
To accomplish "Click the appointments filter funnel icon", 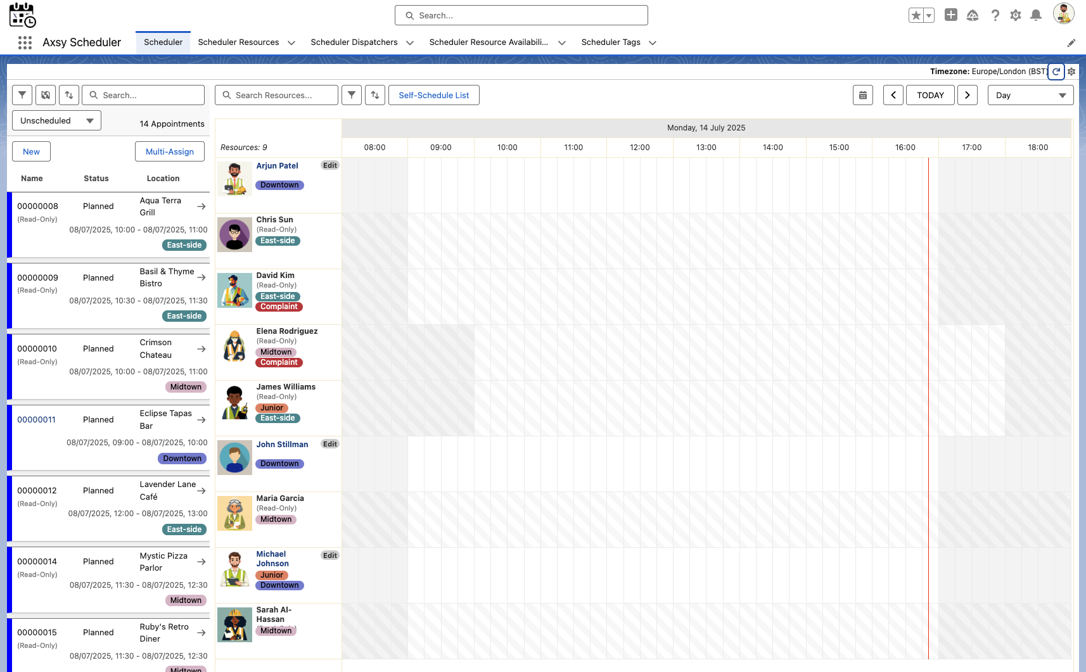I will (22, 95).
